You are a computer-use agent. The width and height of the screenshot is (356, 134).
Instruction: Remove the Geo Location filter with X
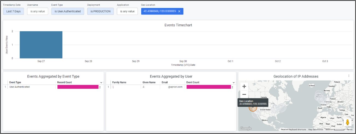[179, 11]
